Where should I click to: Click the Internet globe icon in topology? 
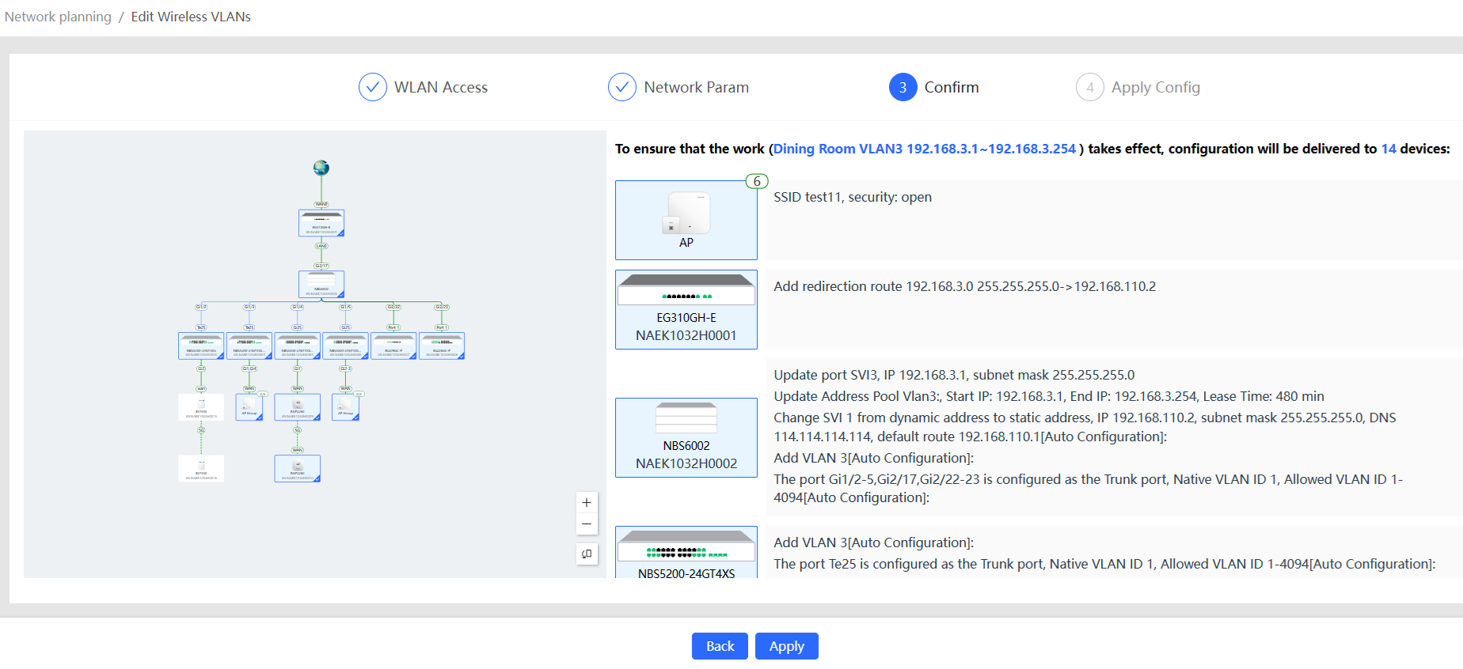coord(321,168)
